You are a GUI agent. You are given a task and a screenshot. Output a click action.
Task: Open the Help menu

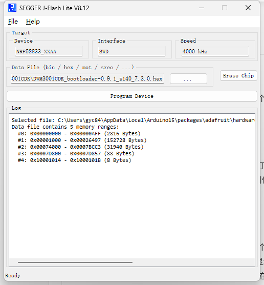(33, 22)
